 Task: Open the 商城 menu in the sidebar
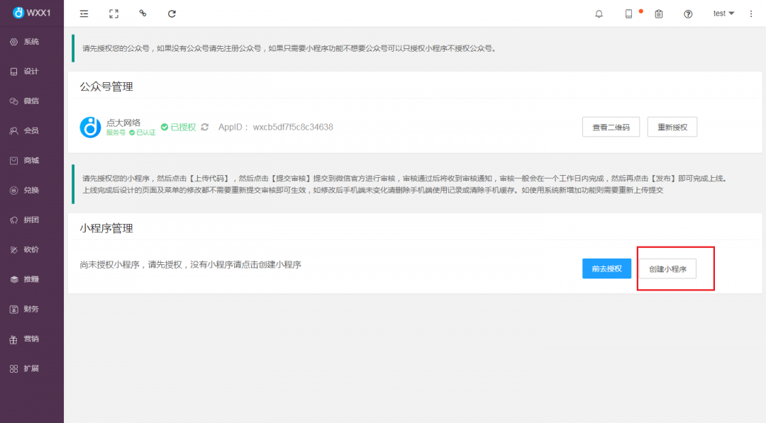pyautogui.click(x=31, y=160)
